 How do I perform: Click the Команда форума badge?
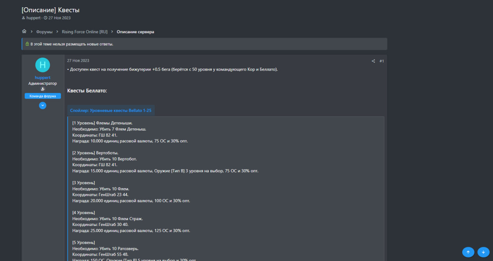[x=43, y=96]
